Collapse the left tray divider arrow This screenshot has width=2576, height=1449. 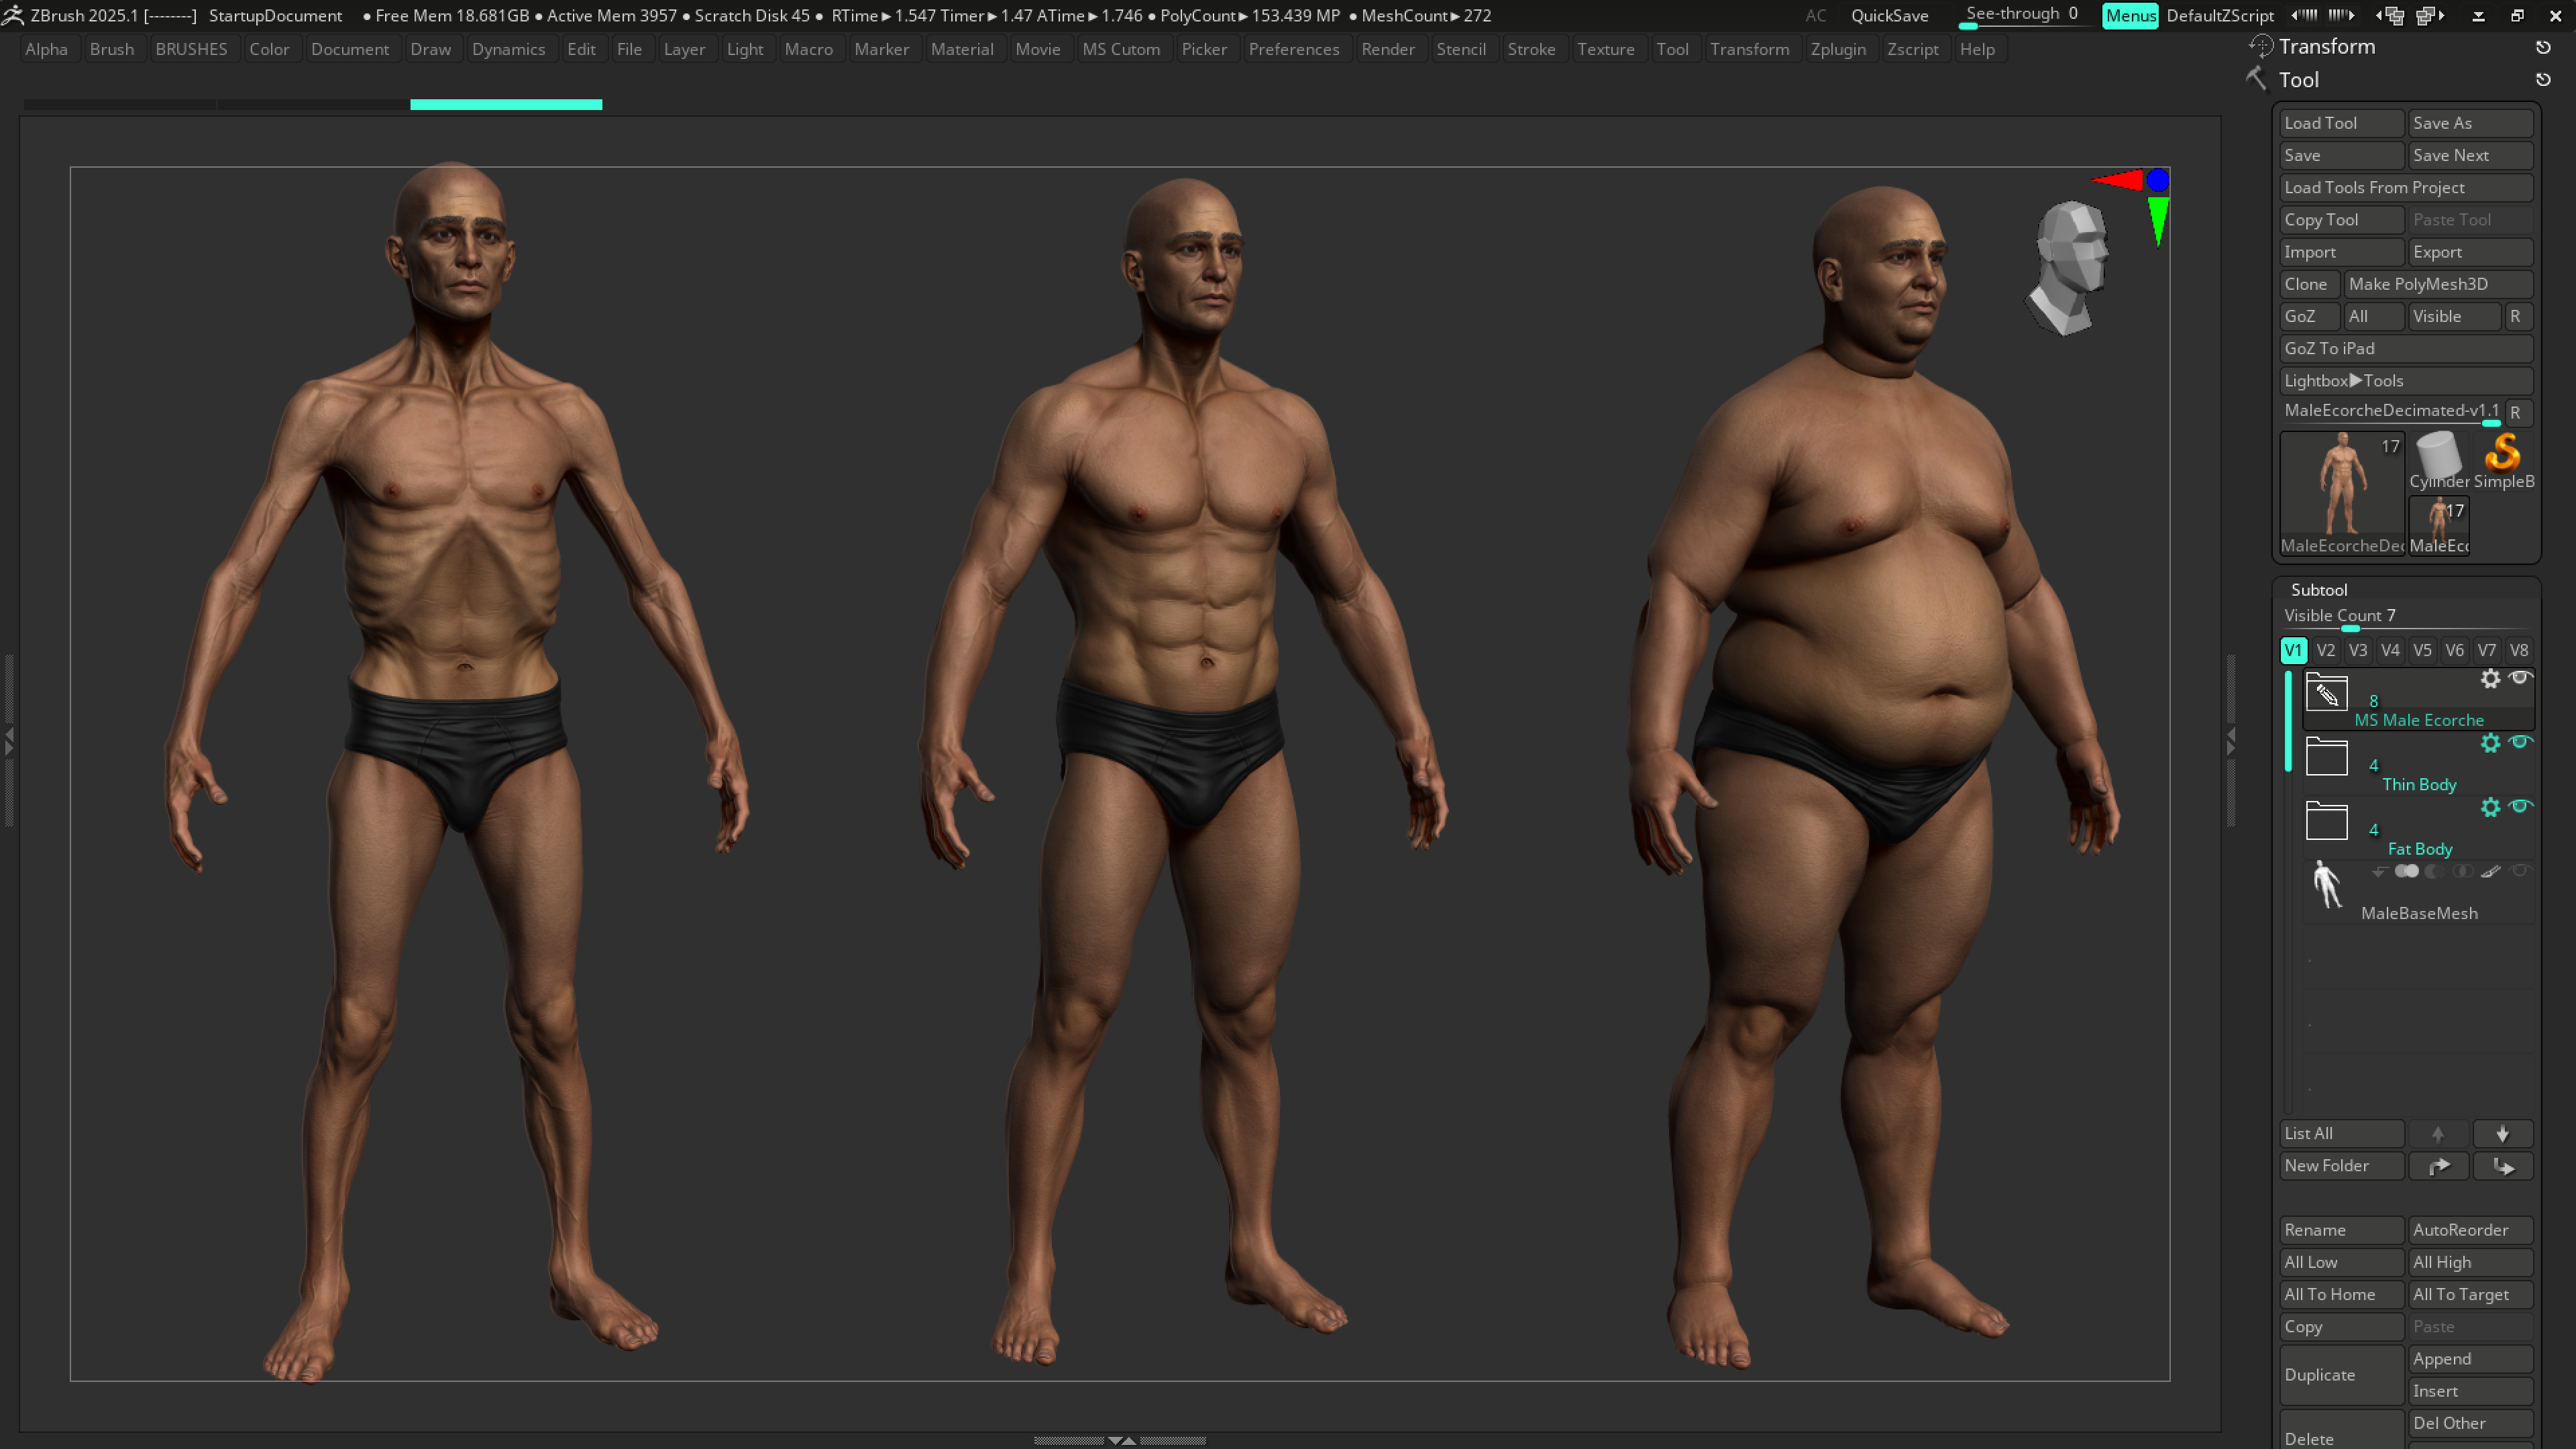point(9,741)
